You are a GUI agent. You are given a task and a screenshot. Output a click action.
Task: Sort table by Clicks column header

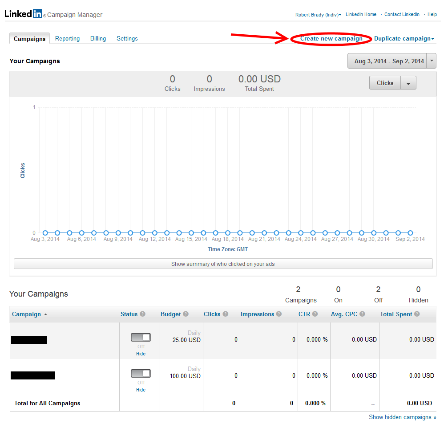coord(212,314)
